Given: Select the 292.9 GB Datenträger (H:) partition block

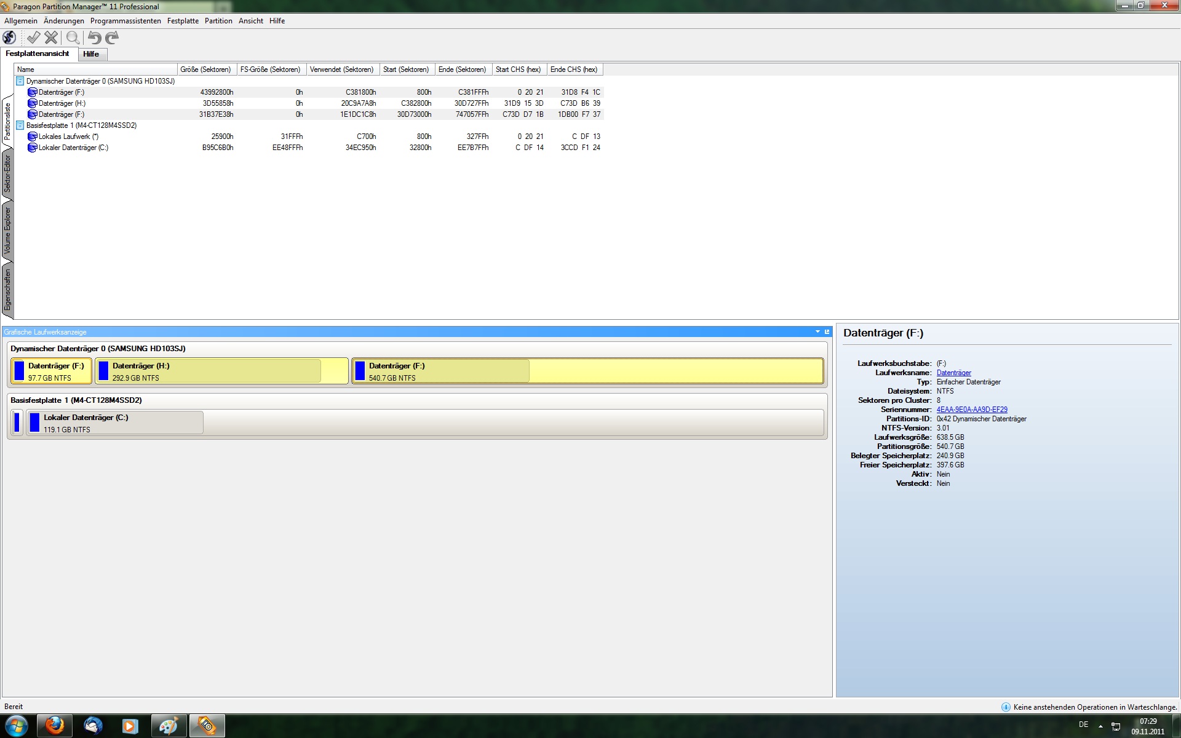Looking at the screenshot, I should click(x=222, y=371).
